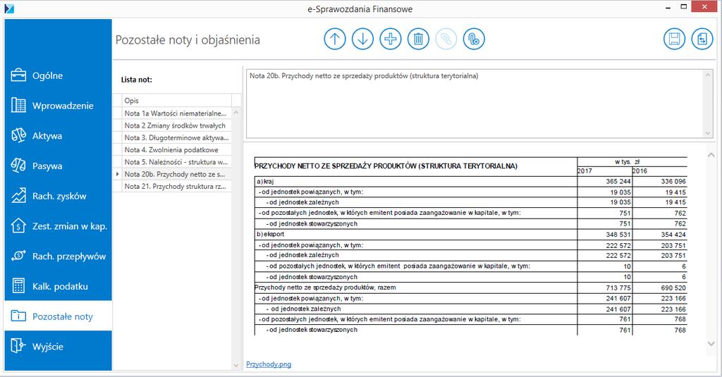Remove the attachment using the paperclip-x icon

pyautogui.click(x=474, y=39)
